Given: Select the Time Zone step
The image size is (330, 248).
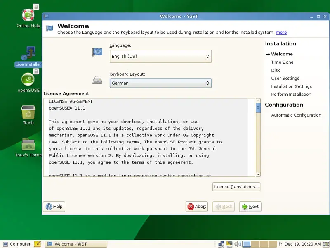Looking at the screenshot, I should [282, 62].
